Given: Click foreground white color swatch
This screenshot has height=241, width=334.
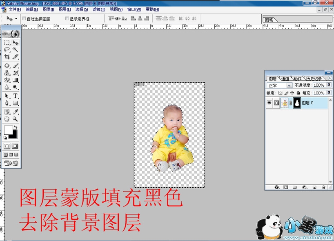Looking at the screenshot, I should [x=8, y=130].
